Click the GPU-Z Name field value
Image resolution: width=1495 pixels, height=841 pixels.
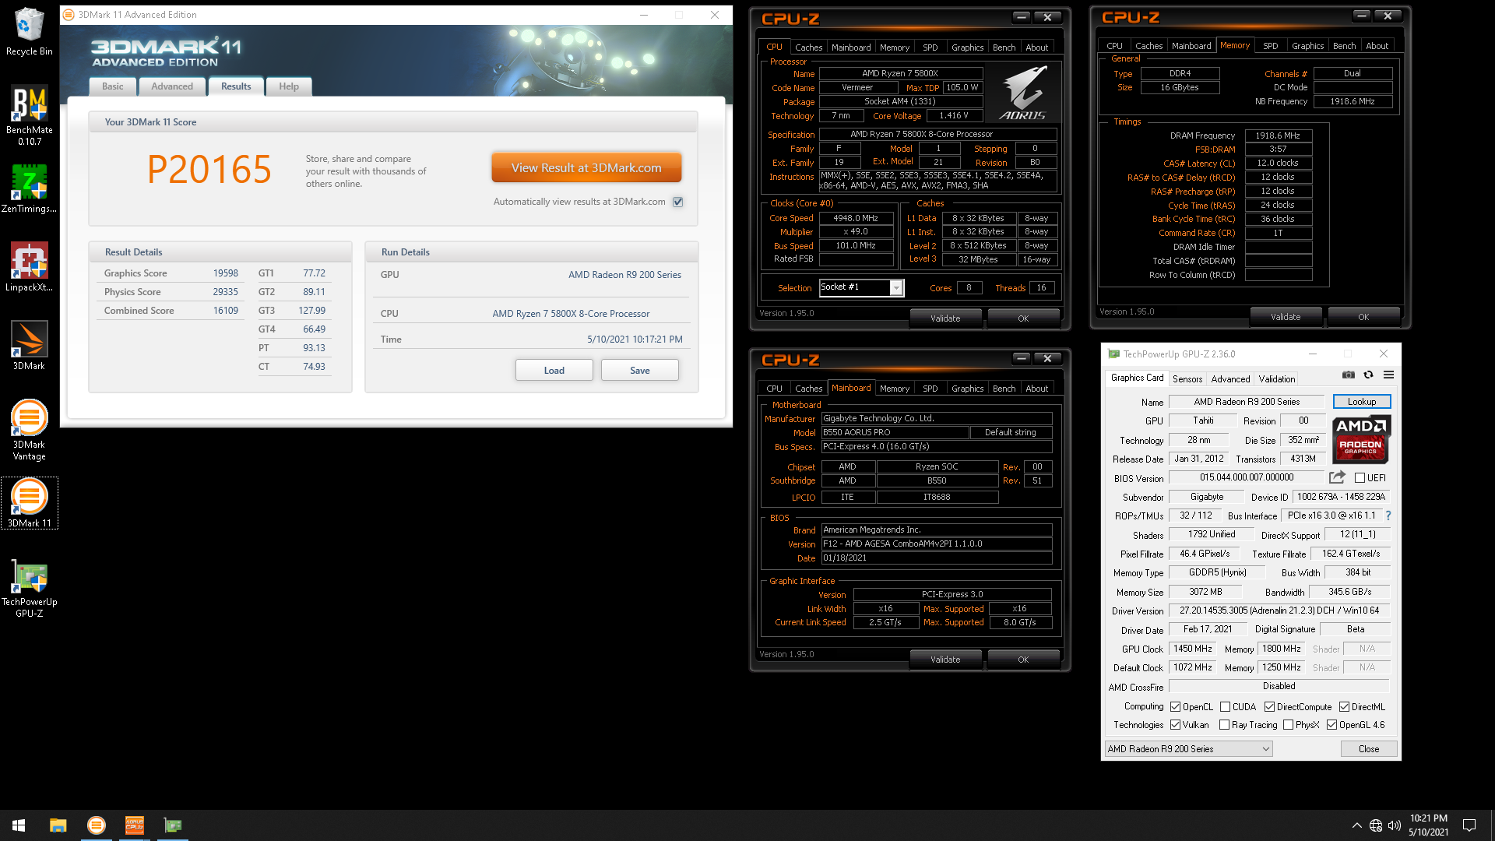tap(1247, 402)
